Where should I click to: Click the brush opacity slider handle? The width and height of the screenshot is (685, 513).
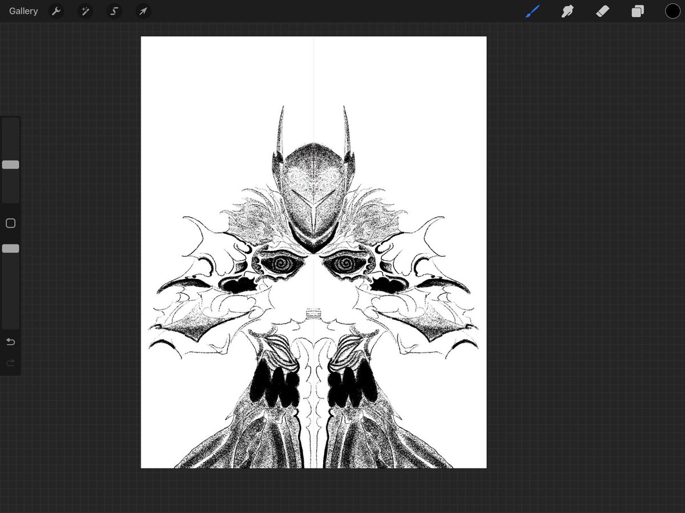click(11, 249)
